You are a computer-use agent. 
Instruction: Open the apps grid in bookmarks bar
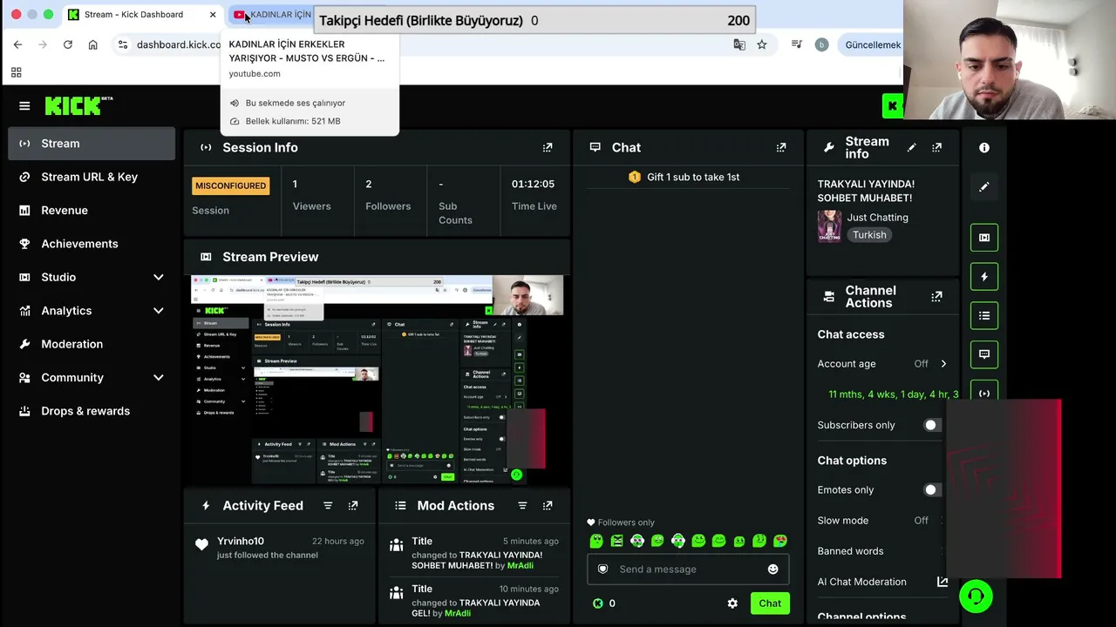pyautogui.click(x=16, y=72)
